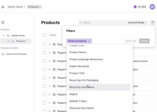Toggle the sidebar panel icon
Image resolution: width=157 pixels, height=112 pixels.
pyautogui.click(x=3, y=22)
